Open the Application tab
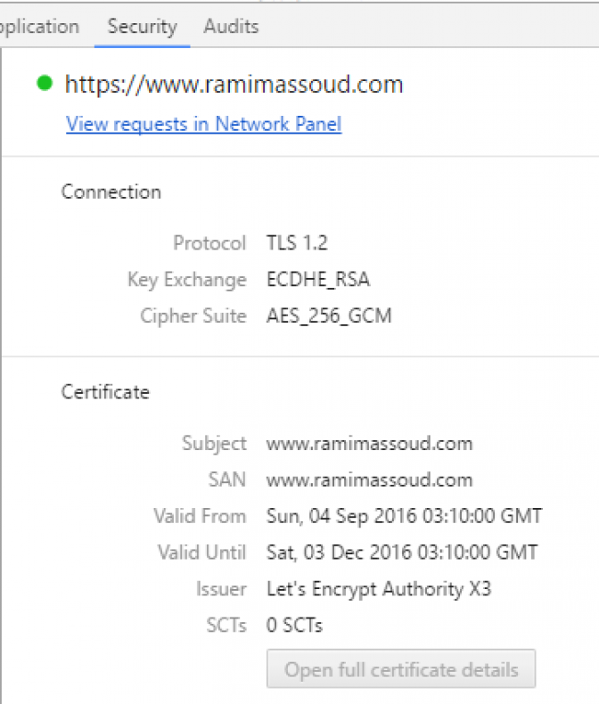This screenshot has height=704, width=599. tap(39, 27)
